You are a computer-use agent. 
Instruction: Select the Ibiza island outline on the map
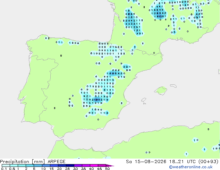[x=144, y=100]
